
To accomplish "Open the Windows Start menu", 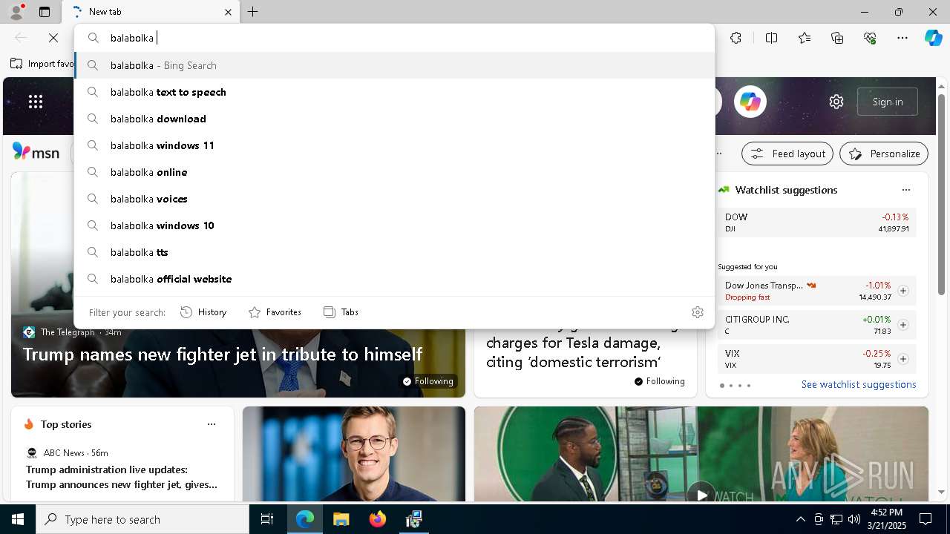I will 18,519.
